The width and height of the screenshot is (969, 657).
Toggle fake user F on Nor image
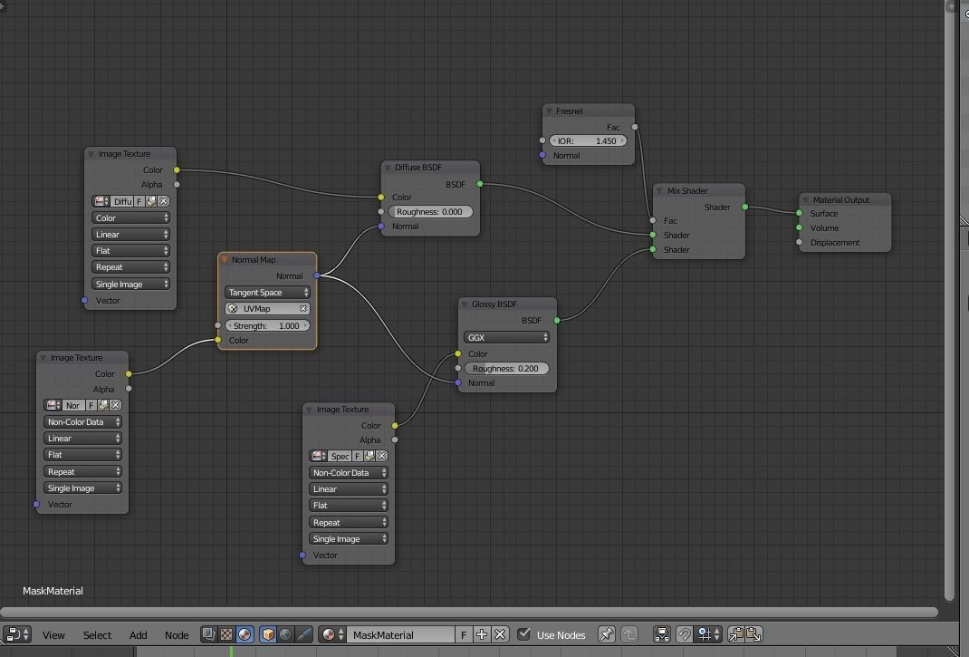point(91,405)
